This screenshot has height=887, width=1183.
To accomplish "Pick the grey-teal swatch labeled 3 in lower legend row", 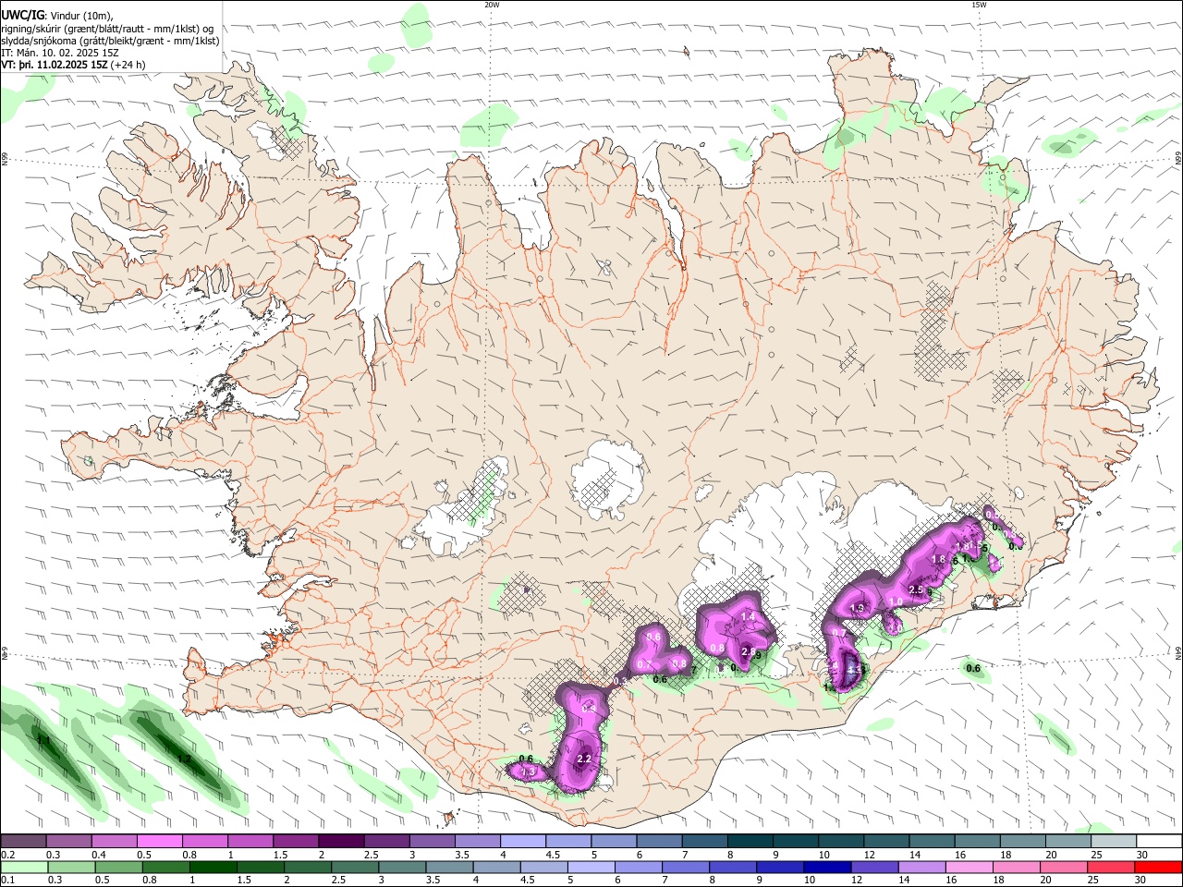I will 401,867.
